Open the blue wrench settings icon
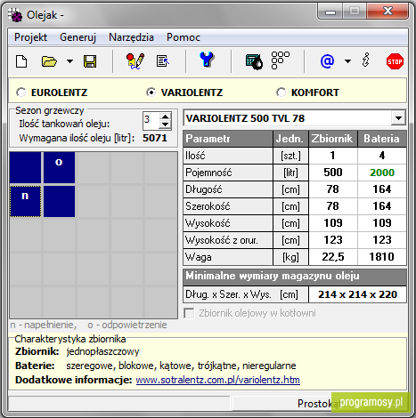This screenshot has height=418, width=416. point(207,60)
